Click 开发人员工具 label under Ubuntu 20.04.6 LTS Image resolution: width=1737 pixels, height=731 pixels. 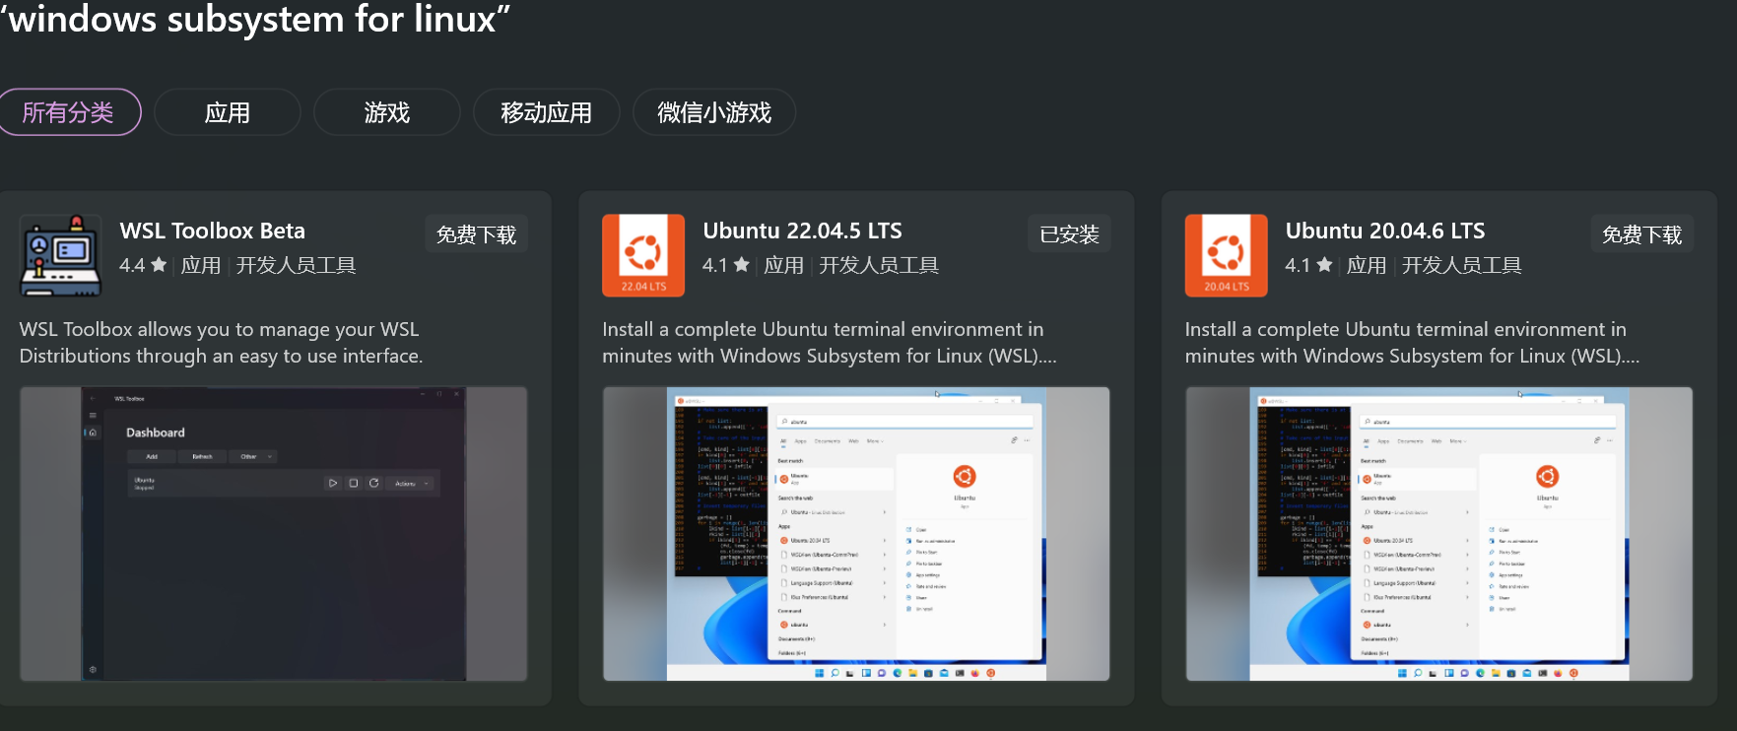point(1462,265)
